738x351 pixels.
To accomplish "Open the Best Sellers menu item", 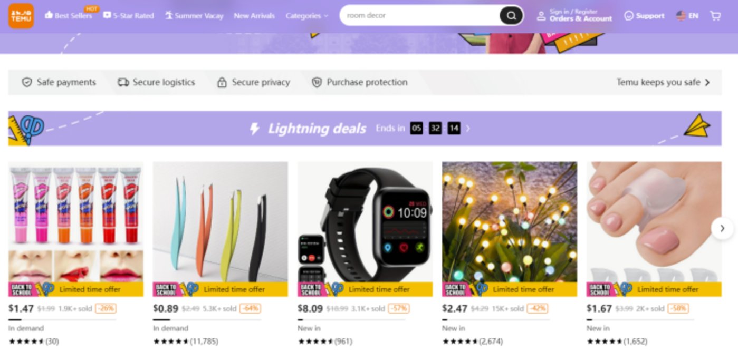I will (69, 16).
